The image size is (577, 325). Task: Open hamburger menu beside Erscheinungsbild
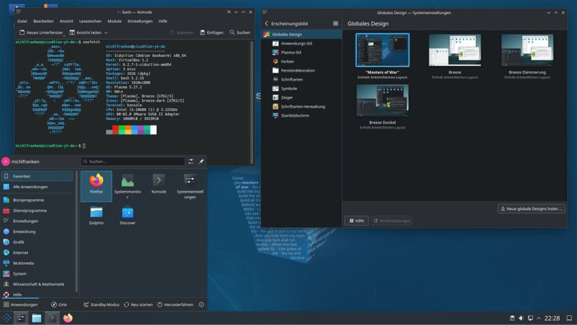click(x=336, y=24)
